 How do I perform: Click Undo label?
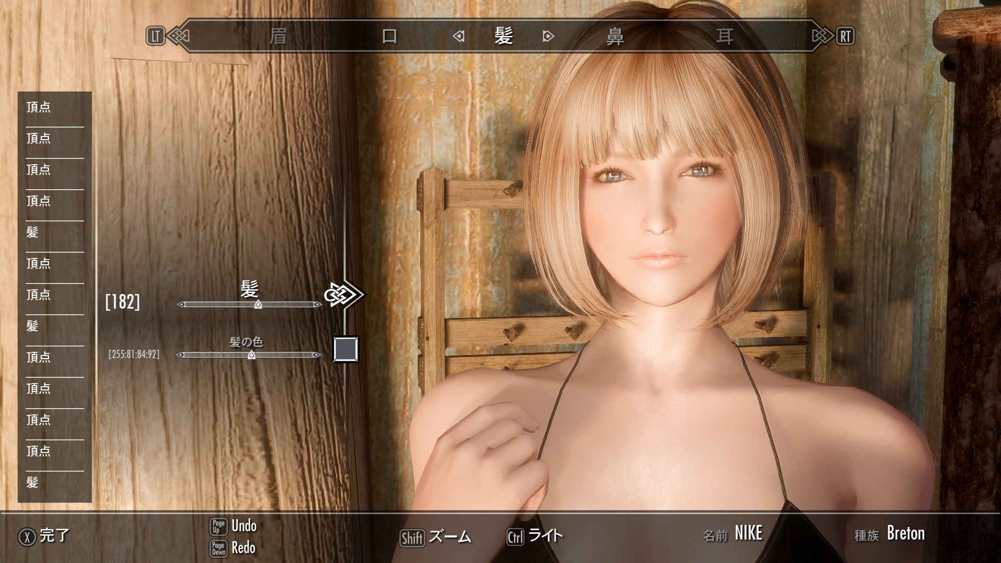tap(244, 525)
